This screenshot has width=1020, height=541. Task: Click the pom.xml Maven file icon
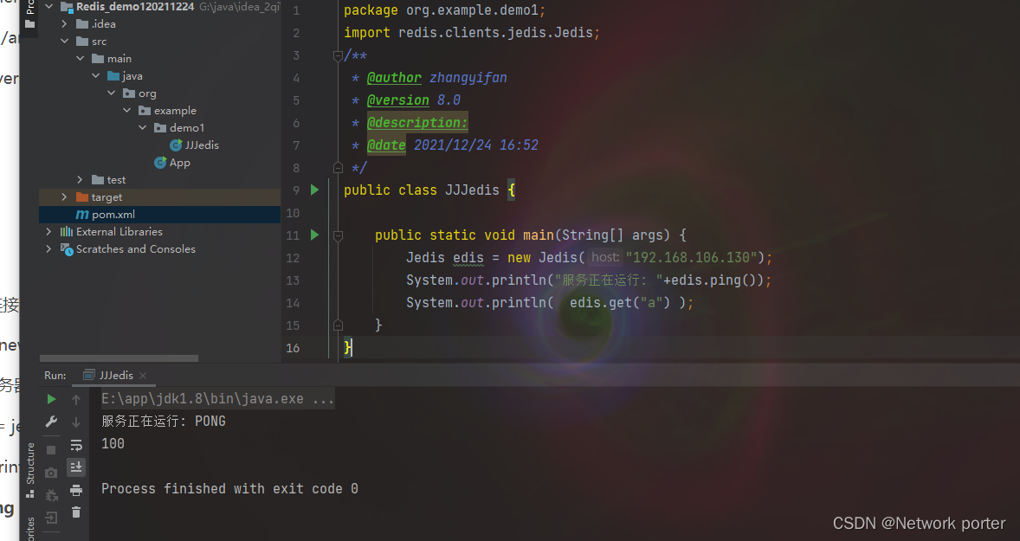(x=82, y=215)
